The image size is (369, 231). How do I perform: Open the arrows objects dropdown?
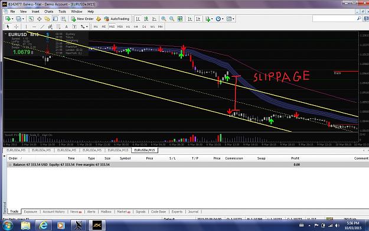tap(84, 27)
